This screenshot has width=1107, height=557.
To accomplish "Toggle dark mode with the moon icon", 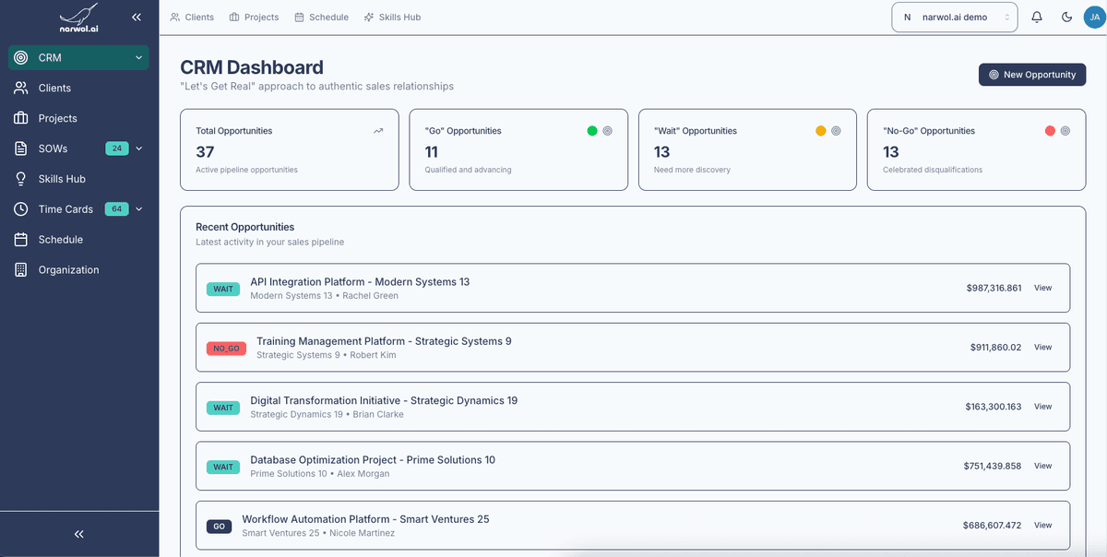I will 1066,17.
